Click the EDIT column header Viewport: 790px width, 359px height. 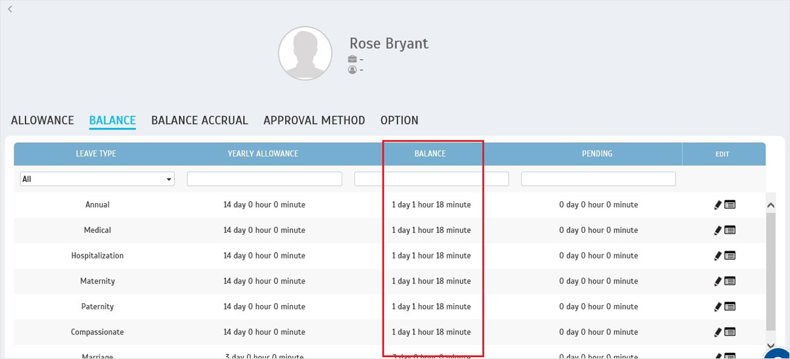tap(722, 154)
